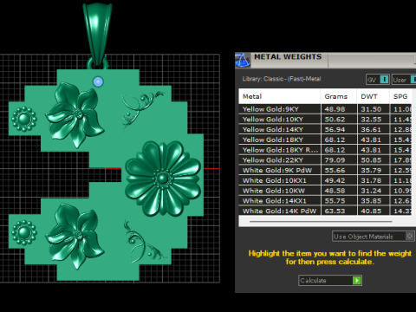Screen dimensions: 416x312
Task: Click the METAL WEIGHTS panel title
Action: [x=288, y=57]
